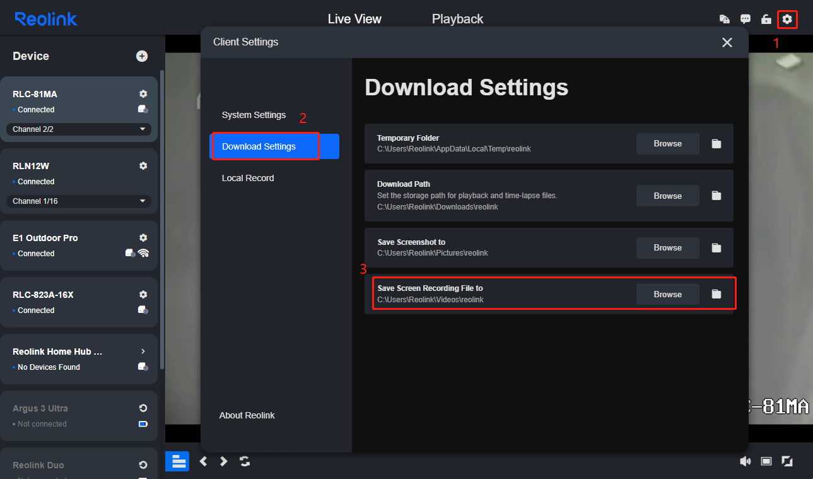Switch to Live View tab
The height and width of the screenshot is (479, 813).
tap(354, 19)
